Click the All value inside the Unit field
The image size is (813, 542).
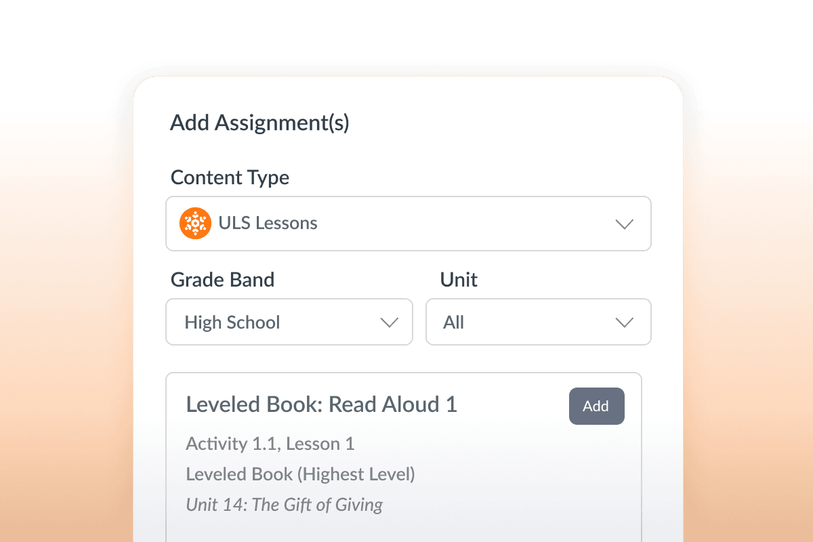[453, 322]
